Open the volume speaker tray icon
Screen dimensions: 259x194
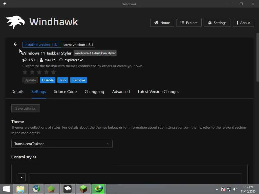point(235,189)
